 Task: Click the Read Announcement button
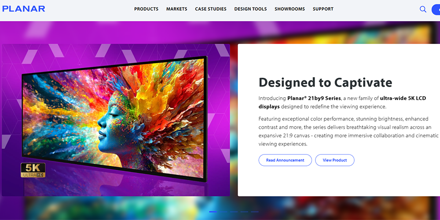285,160
